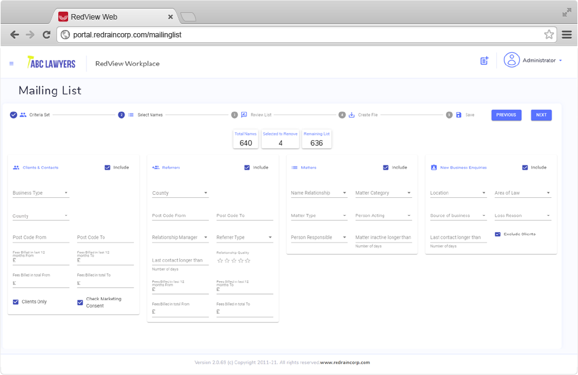
Task: Toggle Include for Clients & Contacts
Action: pyautogui.click(x=107, y=167)
